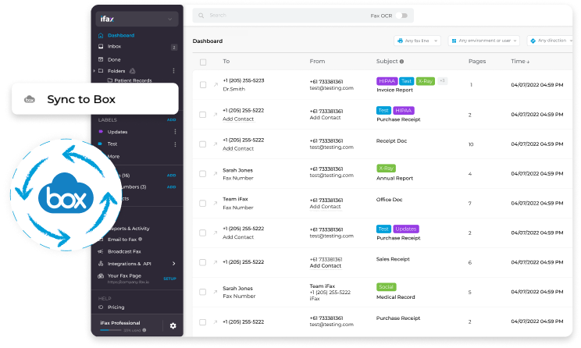This screenshot has width=581, height=348.
Task: Sort by the Time column header
Action: point(520,62)
